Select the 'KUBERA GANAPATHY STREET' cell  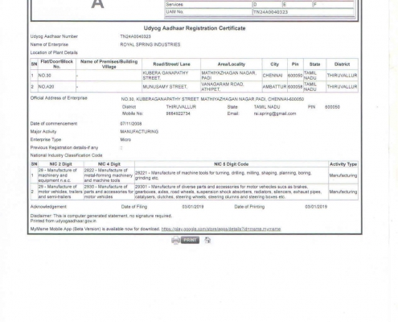click(x=171, y=76)
